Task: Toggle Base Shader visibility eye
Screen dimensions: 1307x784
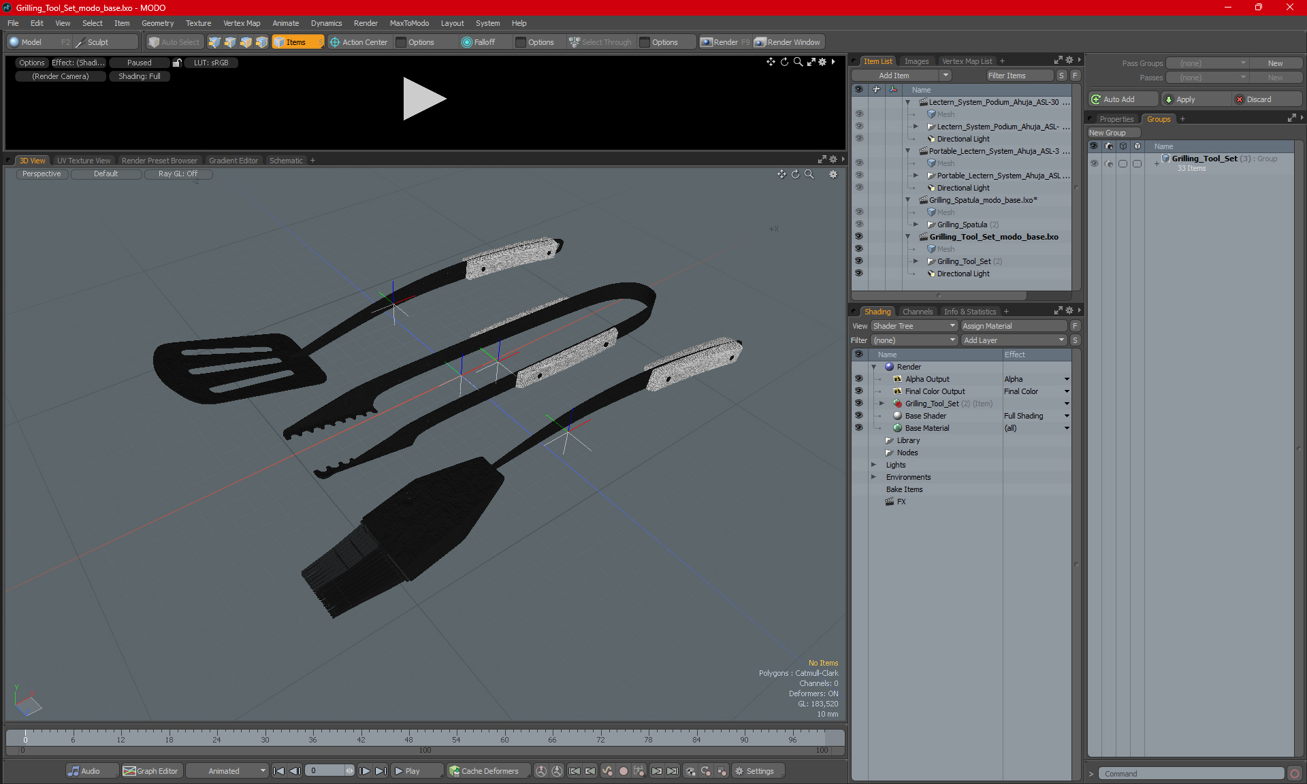Action: point(858,415)
